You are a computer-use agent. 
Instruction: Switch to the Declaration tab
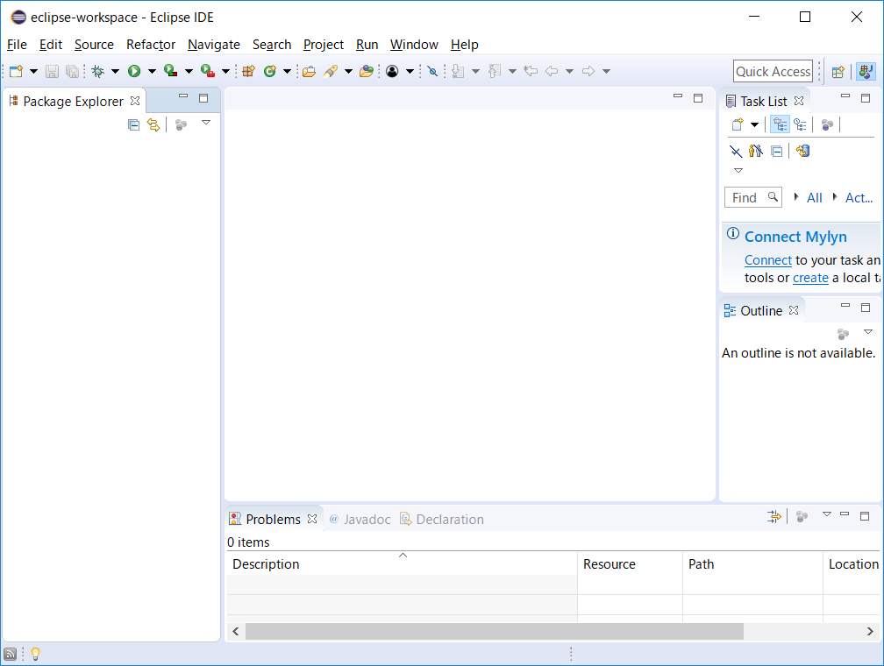coord(442,520)
